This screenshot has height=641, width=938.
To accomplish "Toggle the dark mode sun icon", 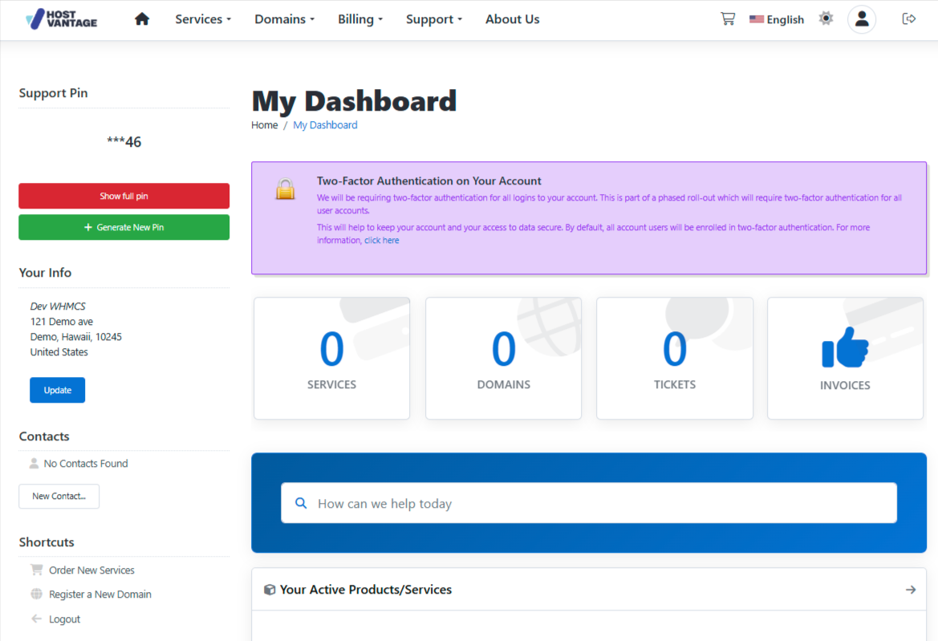I will tap(826, 18).
